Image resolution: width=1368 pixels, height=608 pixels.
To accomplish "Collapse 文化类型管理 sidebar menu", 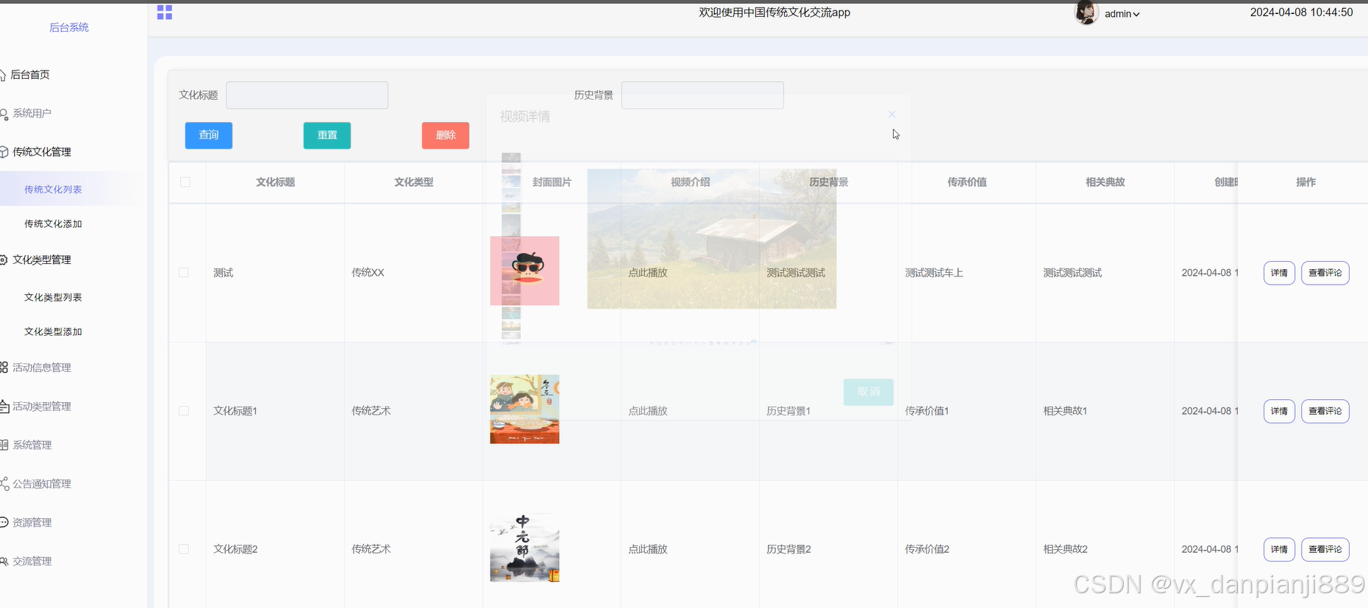I will tap(41, 260).
